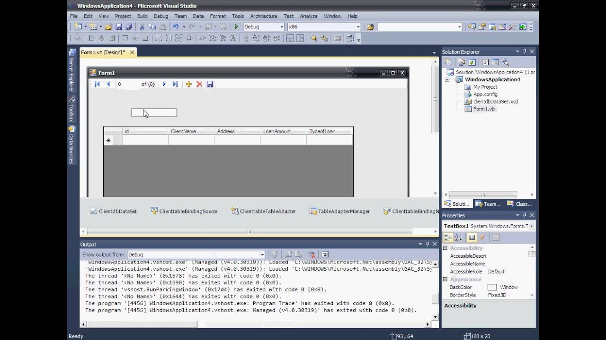Click View Class Diagram icon in Solution Explorer
This screenshot has height=340, width=606.
[x=505, y=62]
